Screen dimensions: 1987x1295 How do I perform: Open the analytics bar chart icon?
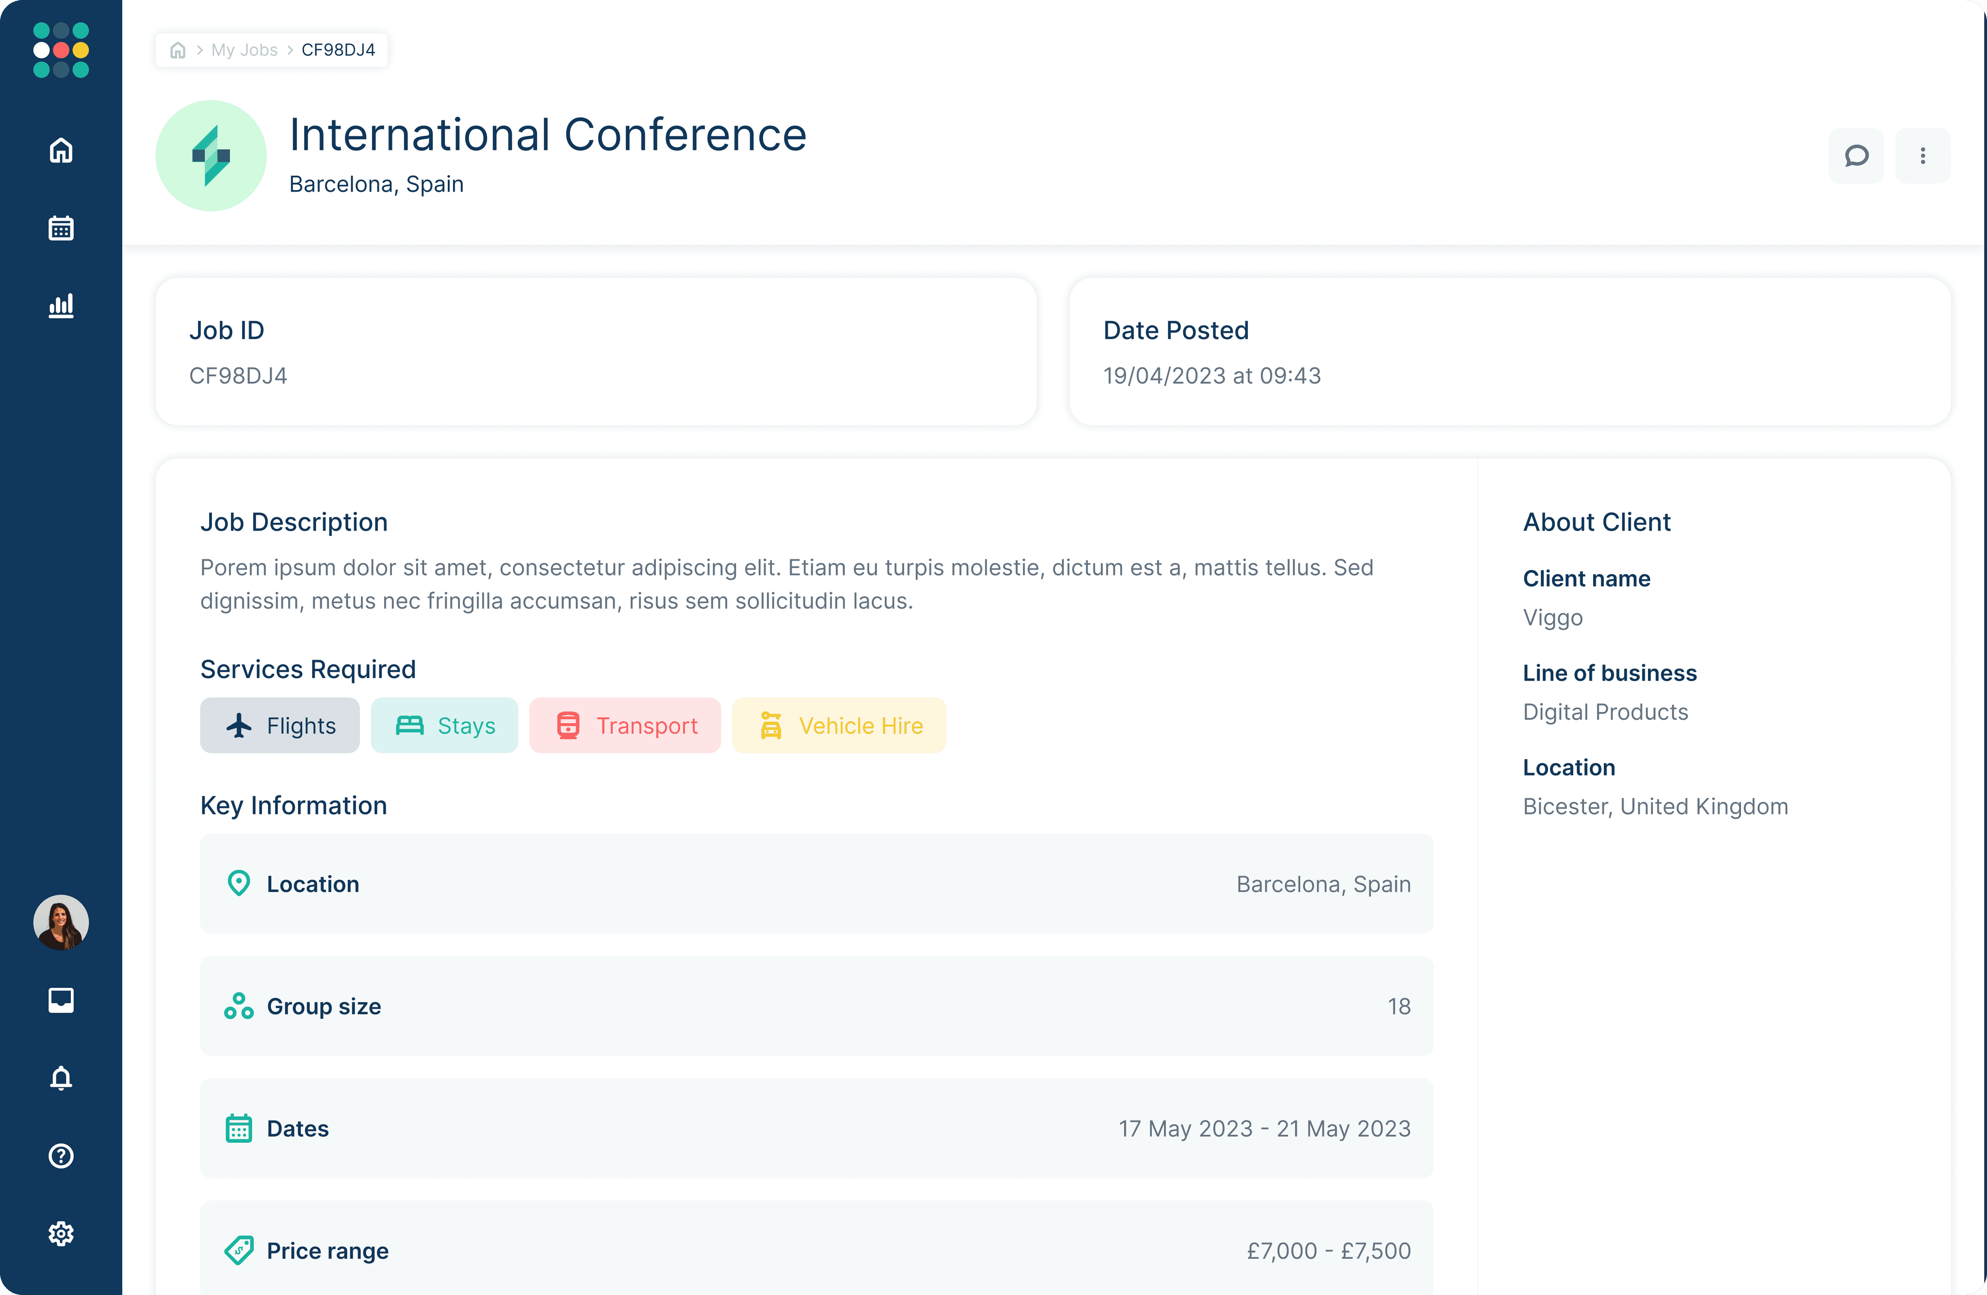(x=61, y=306)
